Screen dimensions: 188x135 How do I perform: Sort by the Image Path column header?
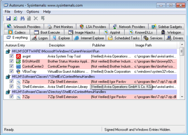[x=155, y=45]
